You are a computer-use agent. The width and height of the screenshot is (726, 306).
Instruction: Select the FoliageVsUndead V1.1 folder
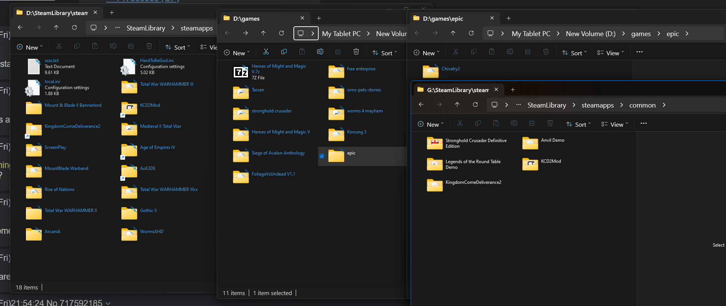(x=264, y=177)
